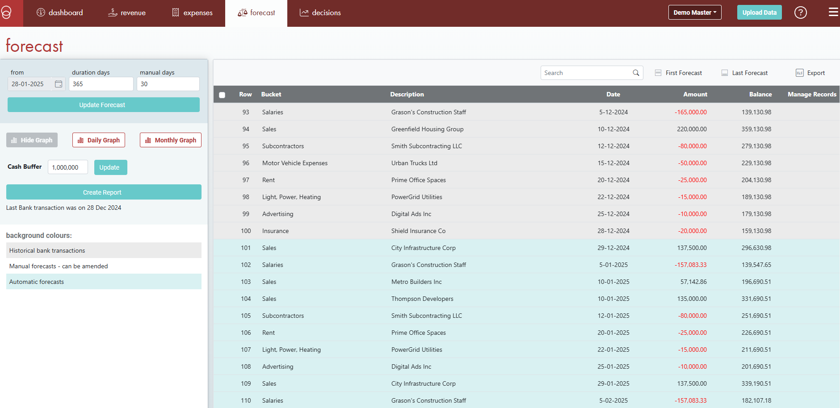840x408 pixels.
Task: Go to the decisions tab
Action: tap(320, 13)
